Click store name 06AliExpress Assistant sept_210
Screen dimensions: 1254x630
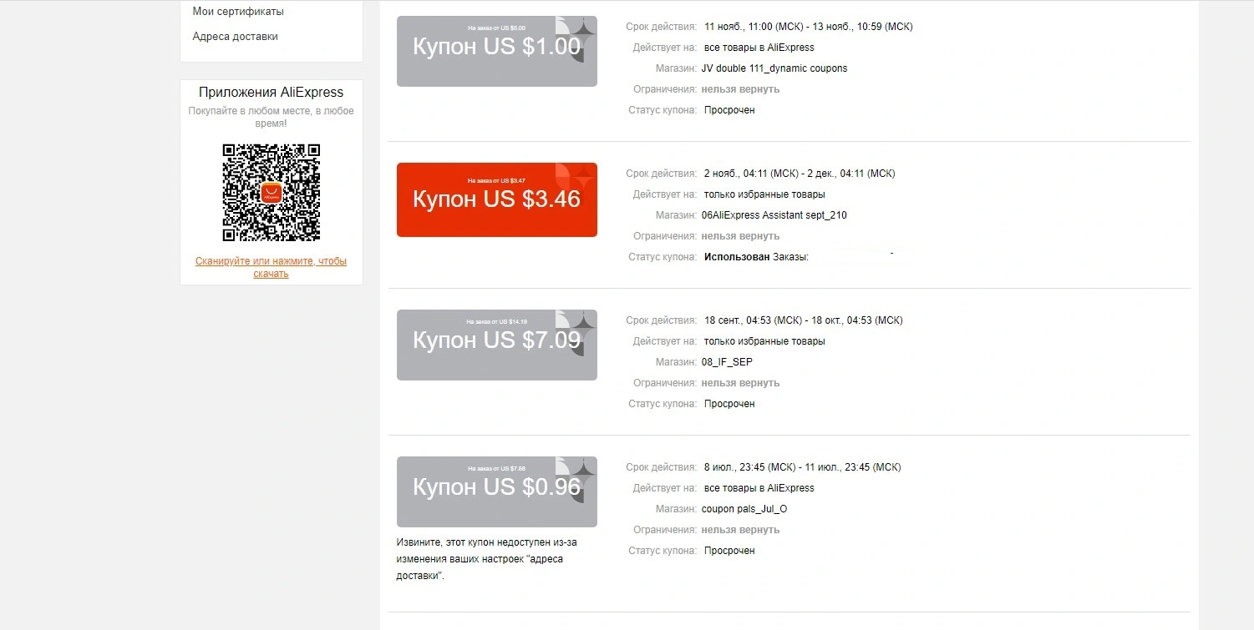(774, 215)
